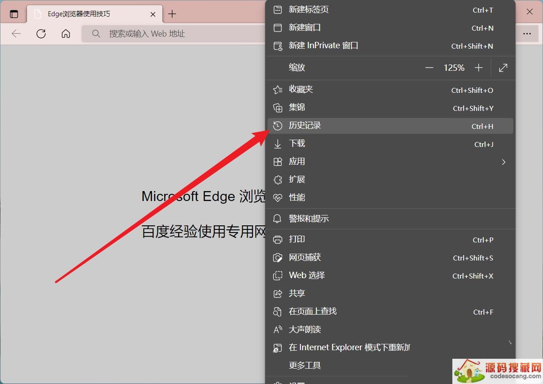Open the tab actions menu icon
The image size is (543, 384).
(14, 14)
